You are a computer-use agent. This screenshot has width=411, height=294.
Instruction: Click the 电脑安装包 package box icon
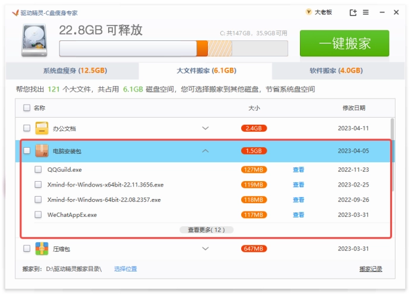point(42,151)
